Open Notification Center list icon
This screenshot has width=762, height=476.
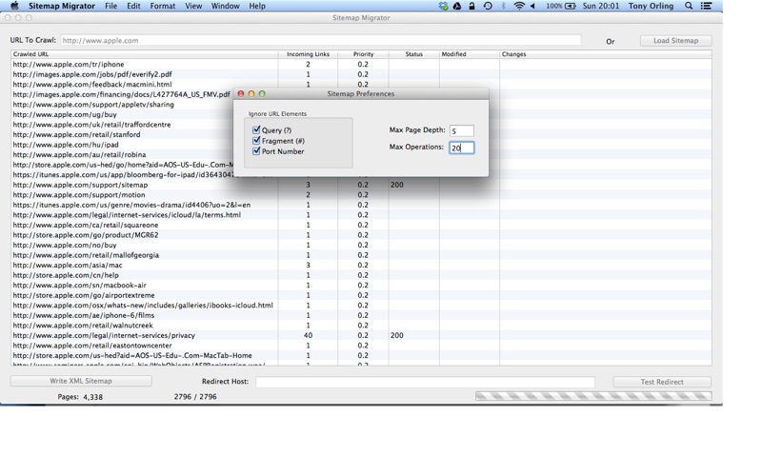(x=706, y=6)
